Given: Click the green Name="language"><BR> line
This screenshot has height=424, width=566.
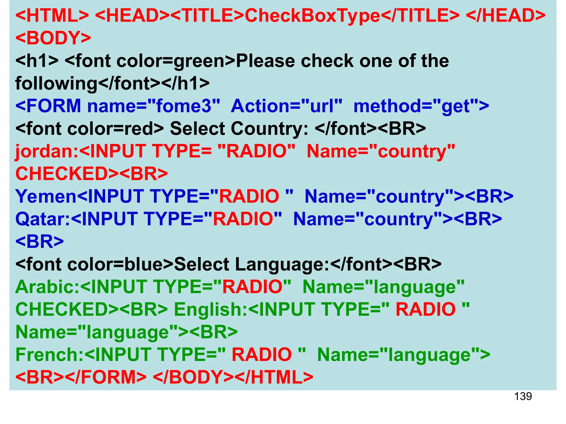Looking at the screenshot, I should [126, 332].
